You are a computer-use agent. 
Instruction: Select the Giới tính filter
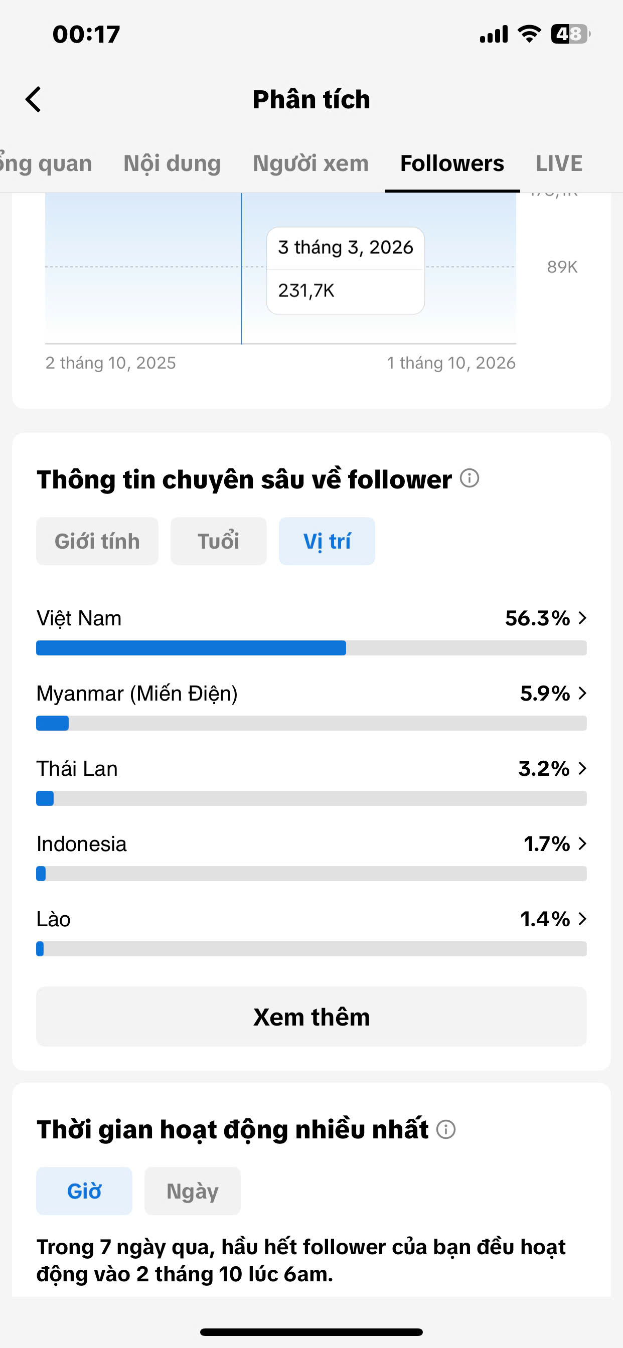[x=97, y=541]
